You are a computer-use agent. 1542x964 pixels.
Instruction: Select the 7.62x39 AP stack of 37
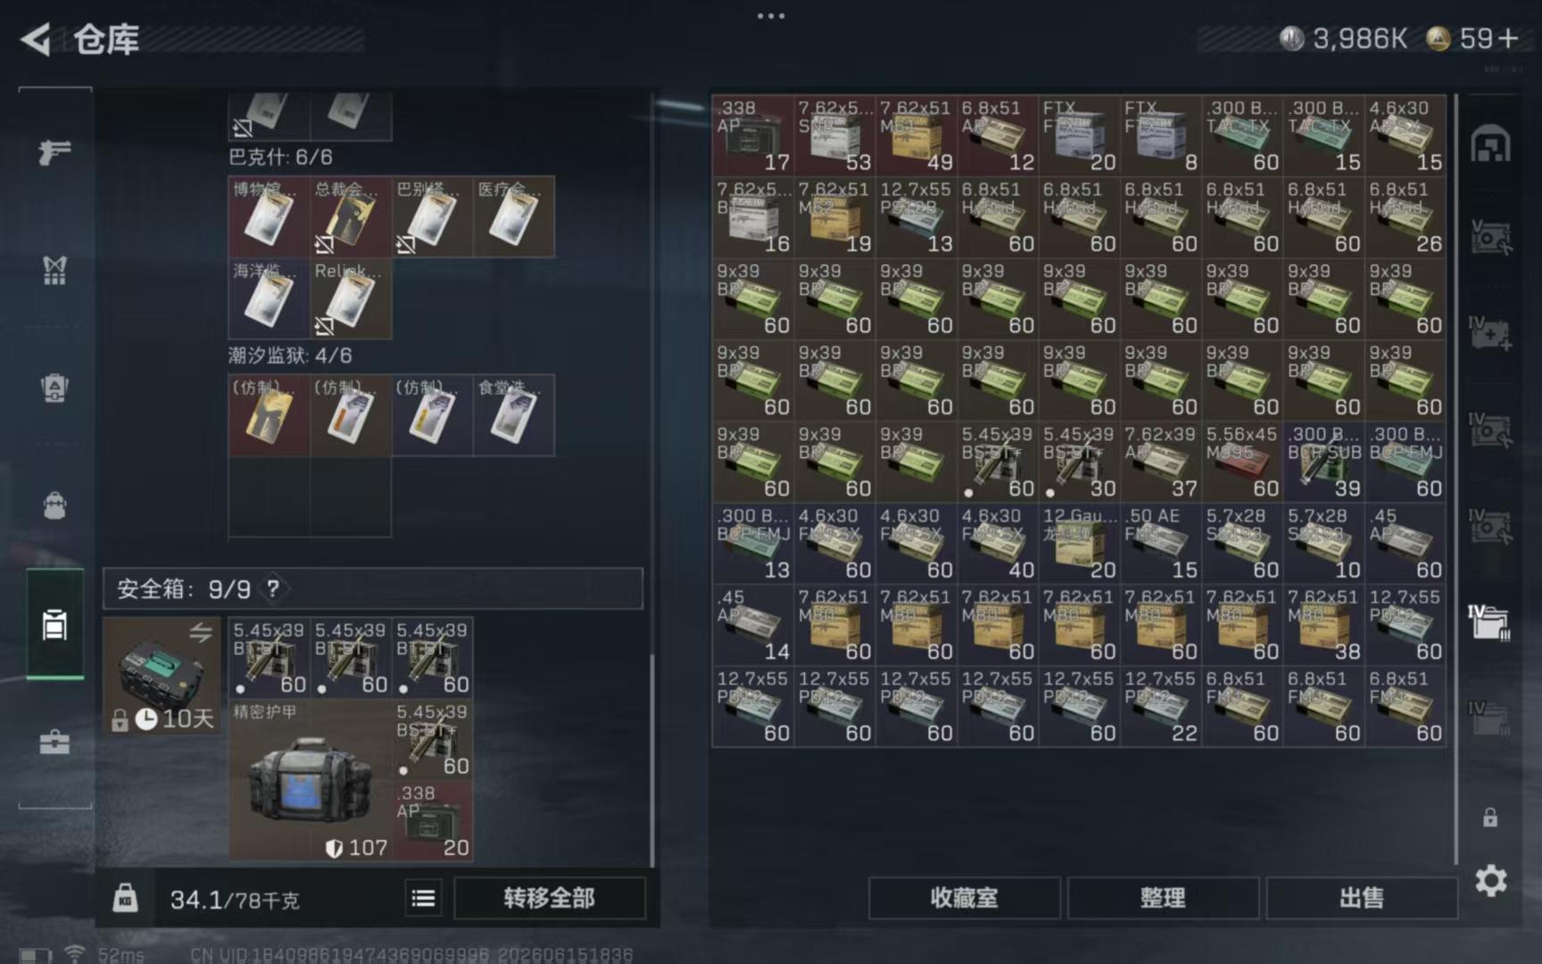(x=1161, y=461)
